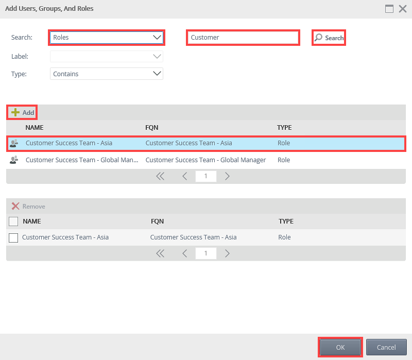Click the red X Remove icon
The height and width of the screenshot is (360, 412).
click(15, 207)
